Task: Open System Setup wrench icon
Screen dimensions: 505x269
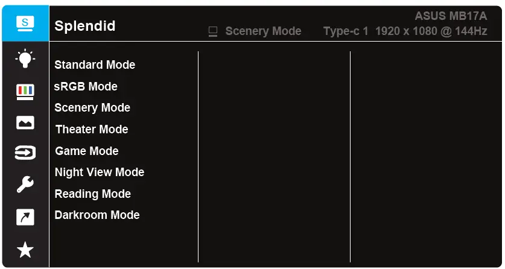Action: click(x=25, y=185)
